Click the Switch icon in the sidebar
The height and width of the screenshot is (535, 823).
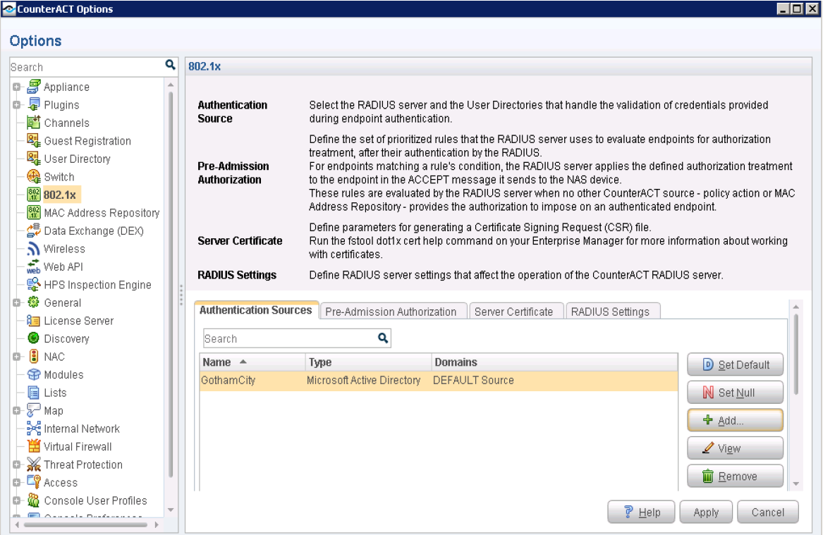click(34, 177)
